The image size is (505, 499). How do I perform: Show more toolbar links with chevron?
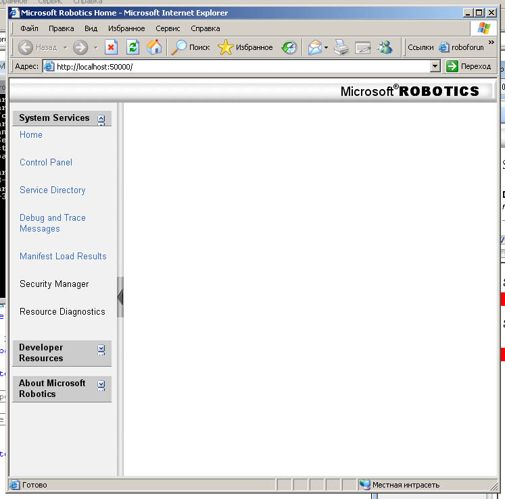pos(491,42)
